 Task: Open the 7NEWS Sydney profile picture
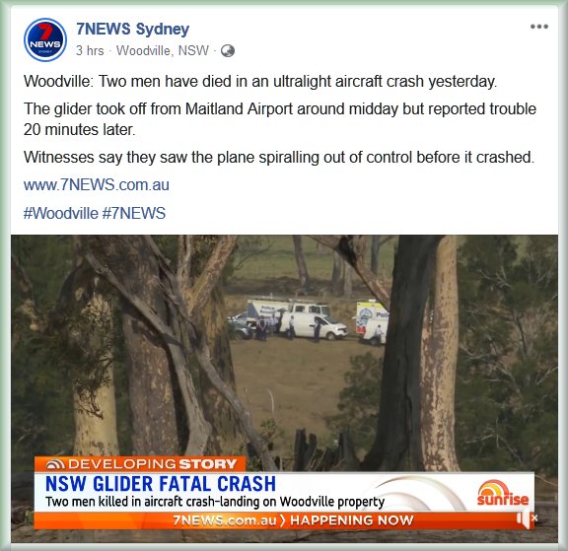pyautogui.click(x=45, y=39)
